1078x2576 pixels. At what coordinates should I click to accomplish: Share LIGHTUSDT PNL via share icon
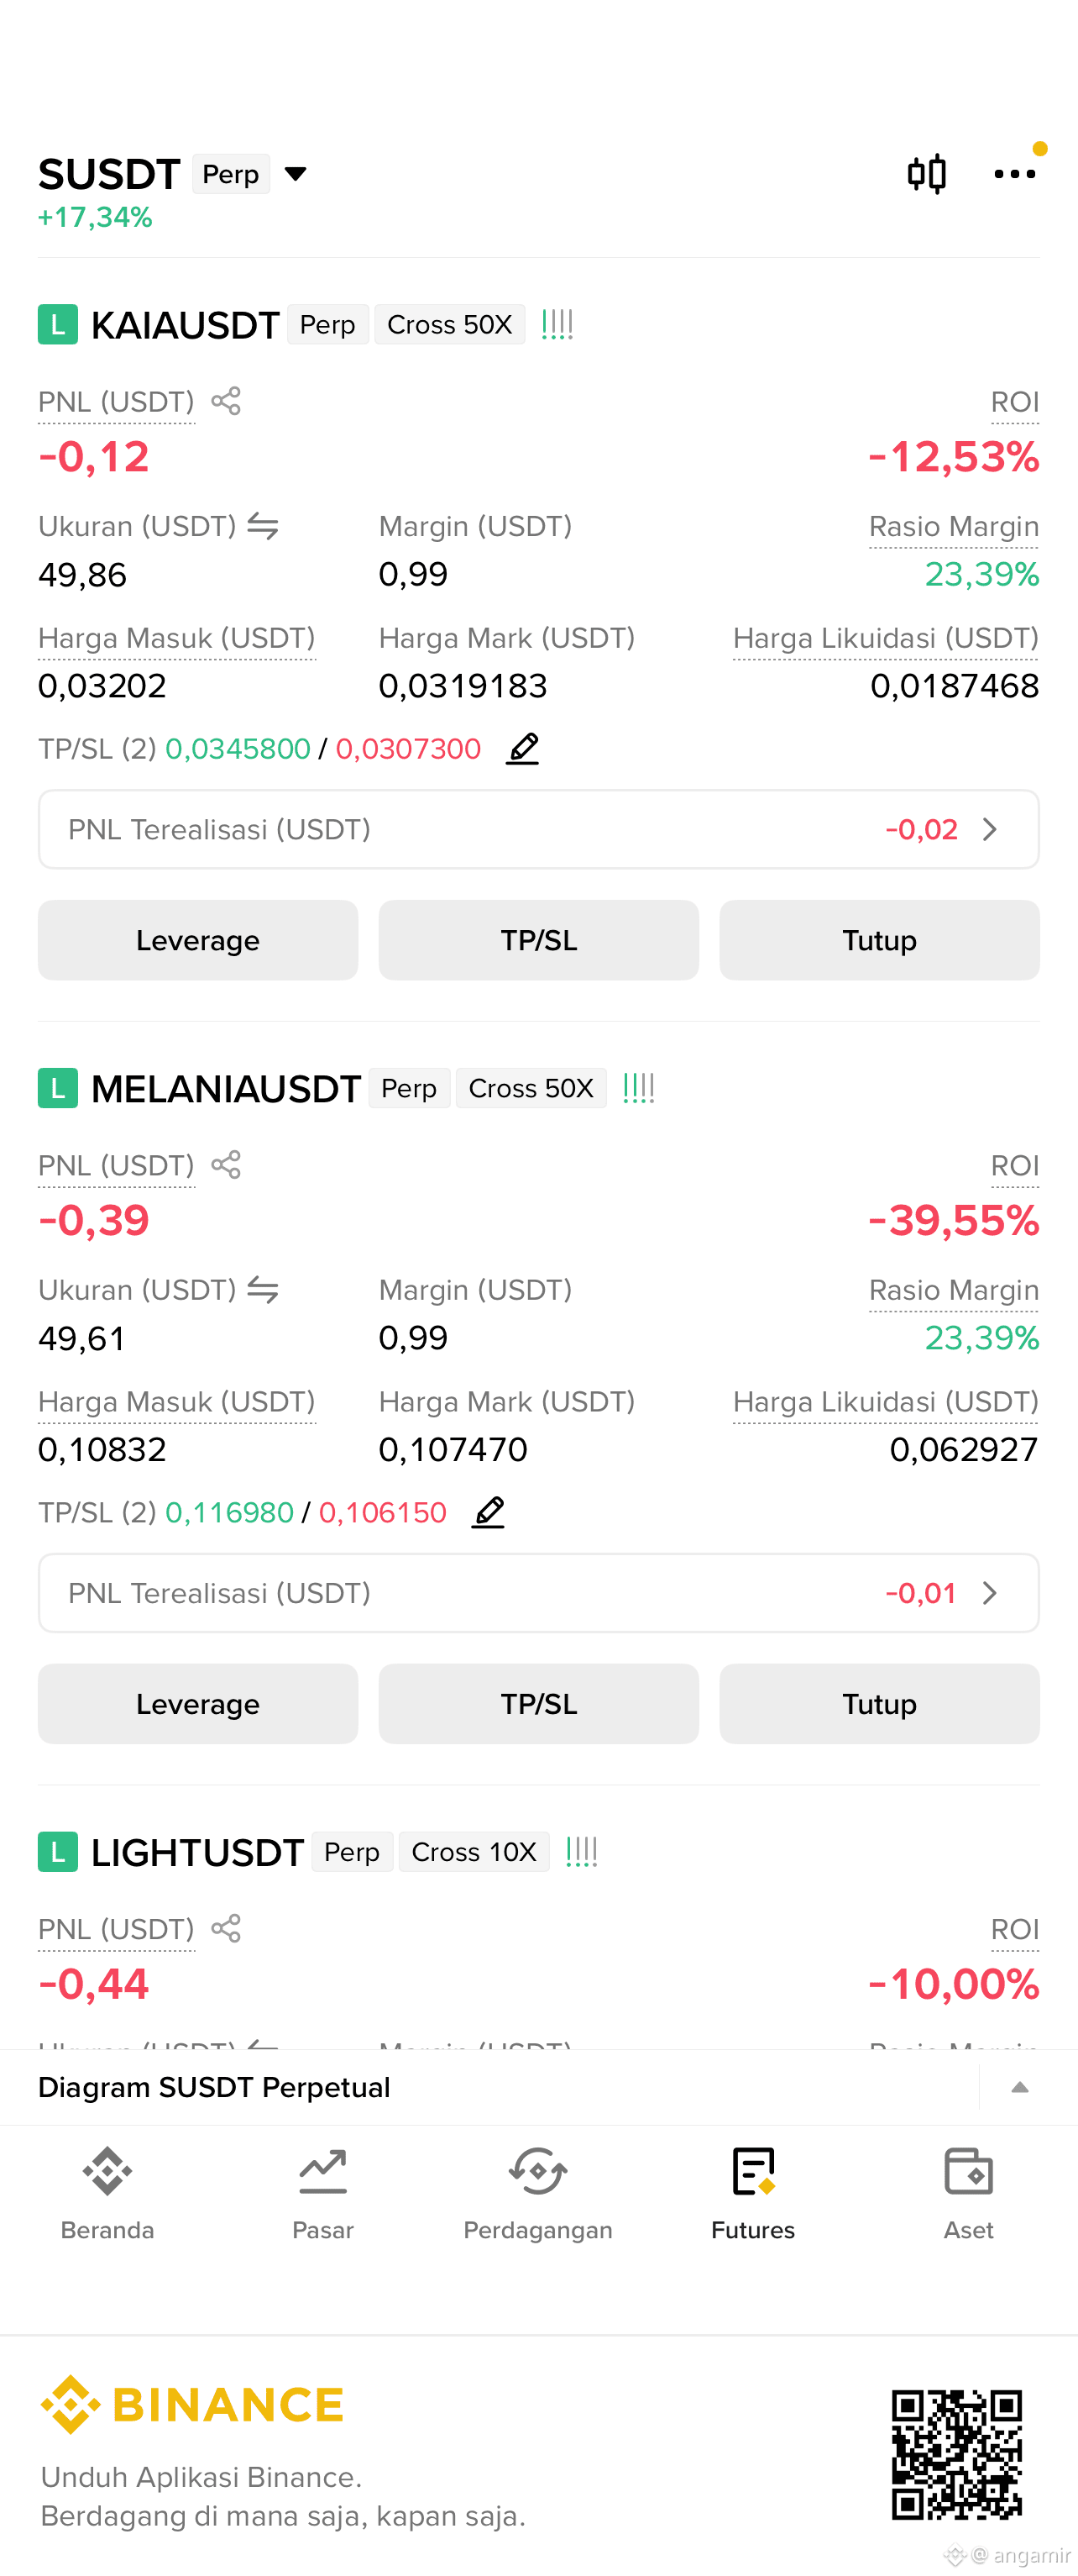coord(226,1928)
